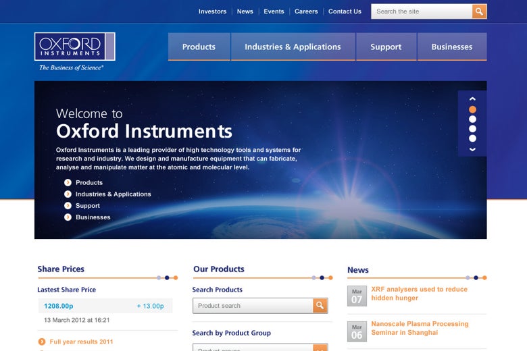Click the slider up chevron arrow
The width and height of the screenshot is (527, 351).
pyautogui.click(x=472, y=99)
